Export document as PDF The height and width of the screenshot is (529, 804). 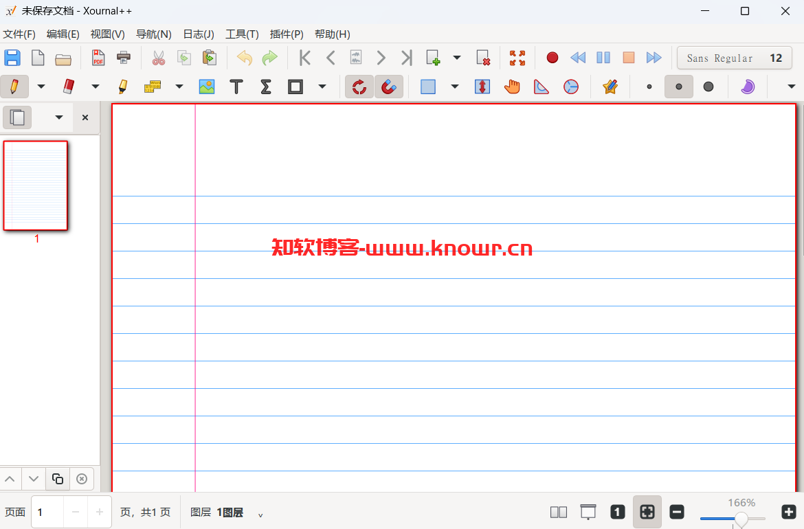tap(98, 58)
